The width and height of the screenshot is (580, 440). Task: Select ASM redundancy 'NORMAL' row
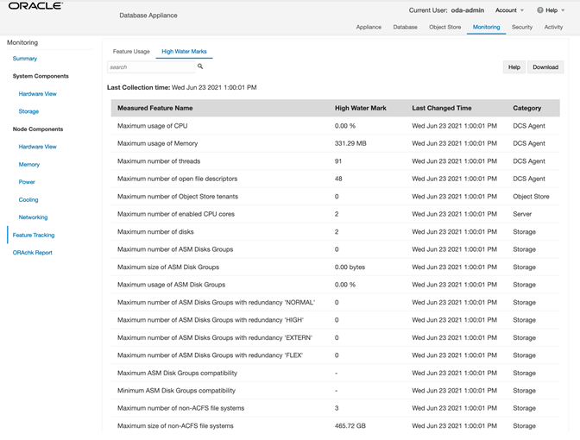336,303
